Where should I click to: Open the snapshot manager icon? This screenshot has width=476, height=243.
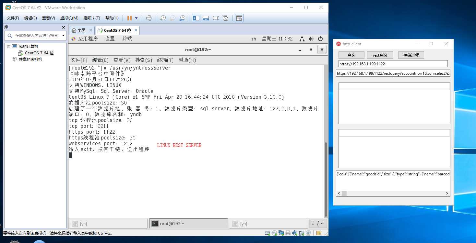(x=183, y=18)
